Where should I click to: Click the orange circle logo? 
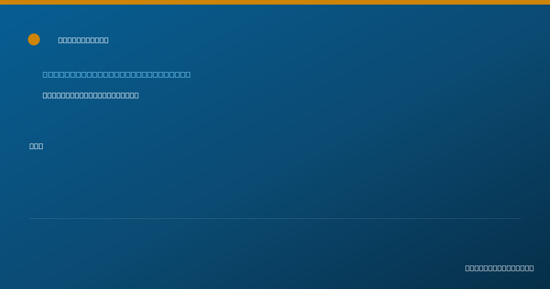click(34, 39)
